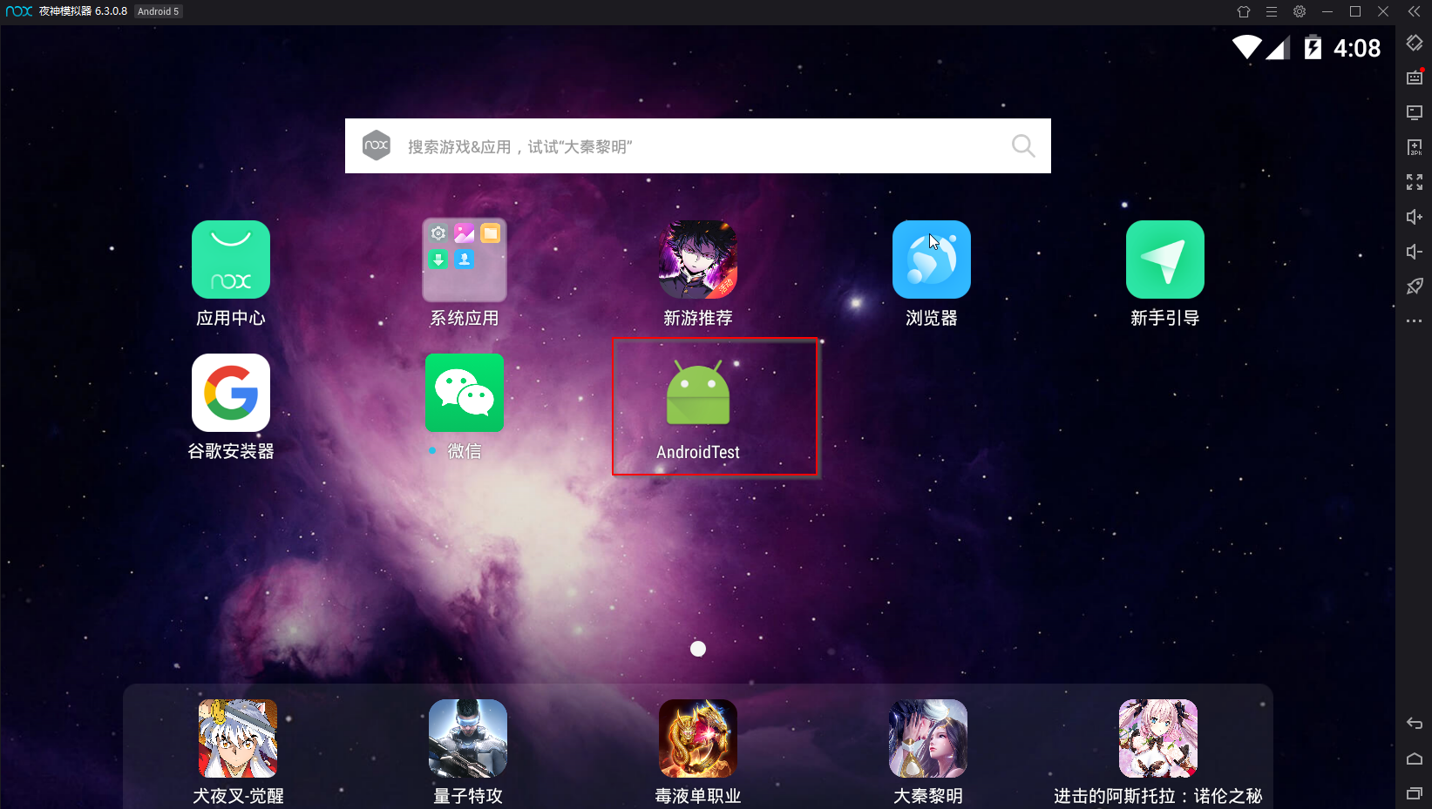Open the 系统应用 folder

tap(464, 260)
